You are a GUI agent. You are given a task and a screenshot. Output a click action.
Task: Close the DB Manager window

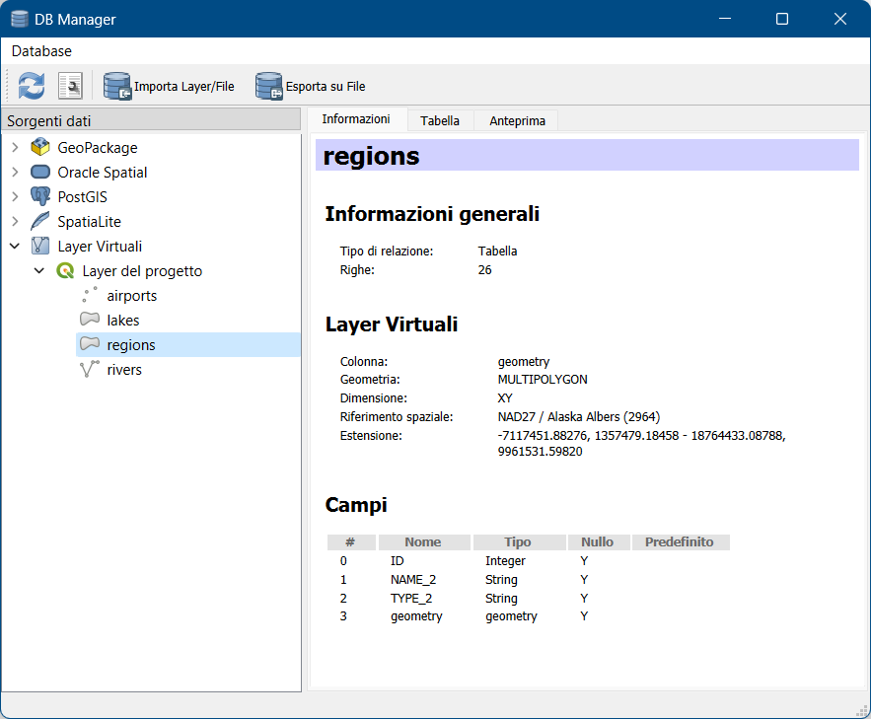tap(839, 19)
